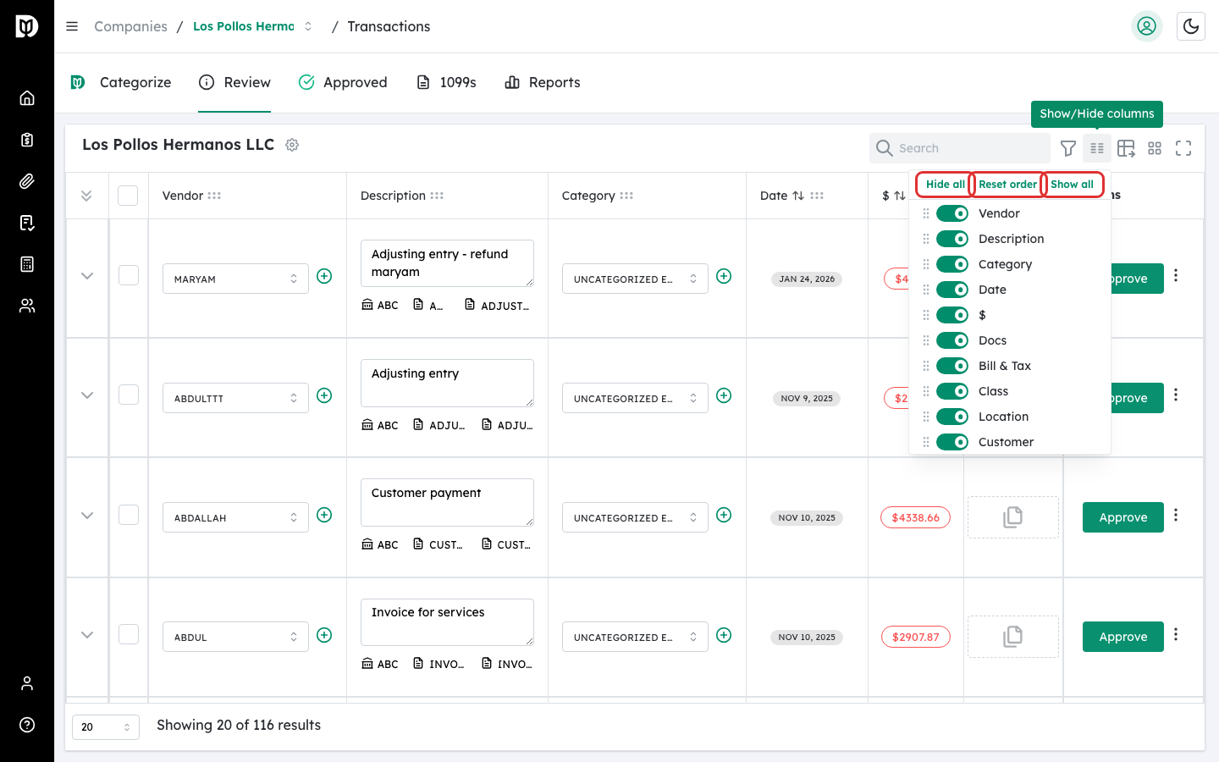Open the filter options using the funnel icon

point(1068,148)
